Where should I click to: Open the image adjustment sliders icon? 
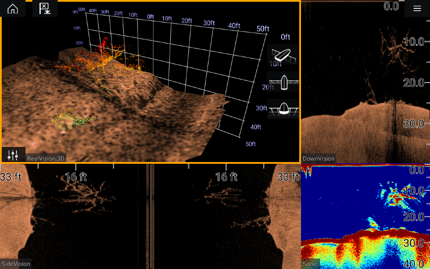(13, 155)
